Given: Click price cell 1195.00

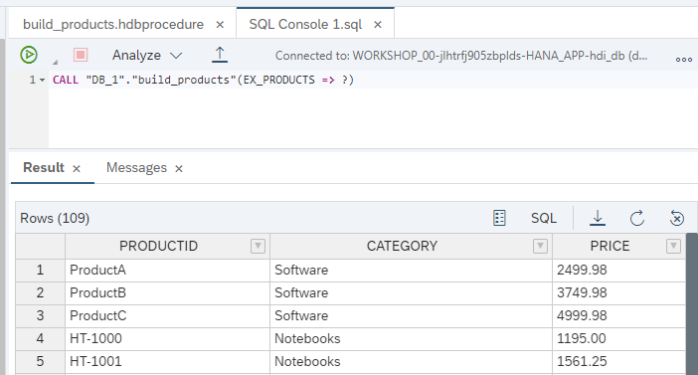Looking at the screenshot, I should pyautogui.click(x=618, y=339).
